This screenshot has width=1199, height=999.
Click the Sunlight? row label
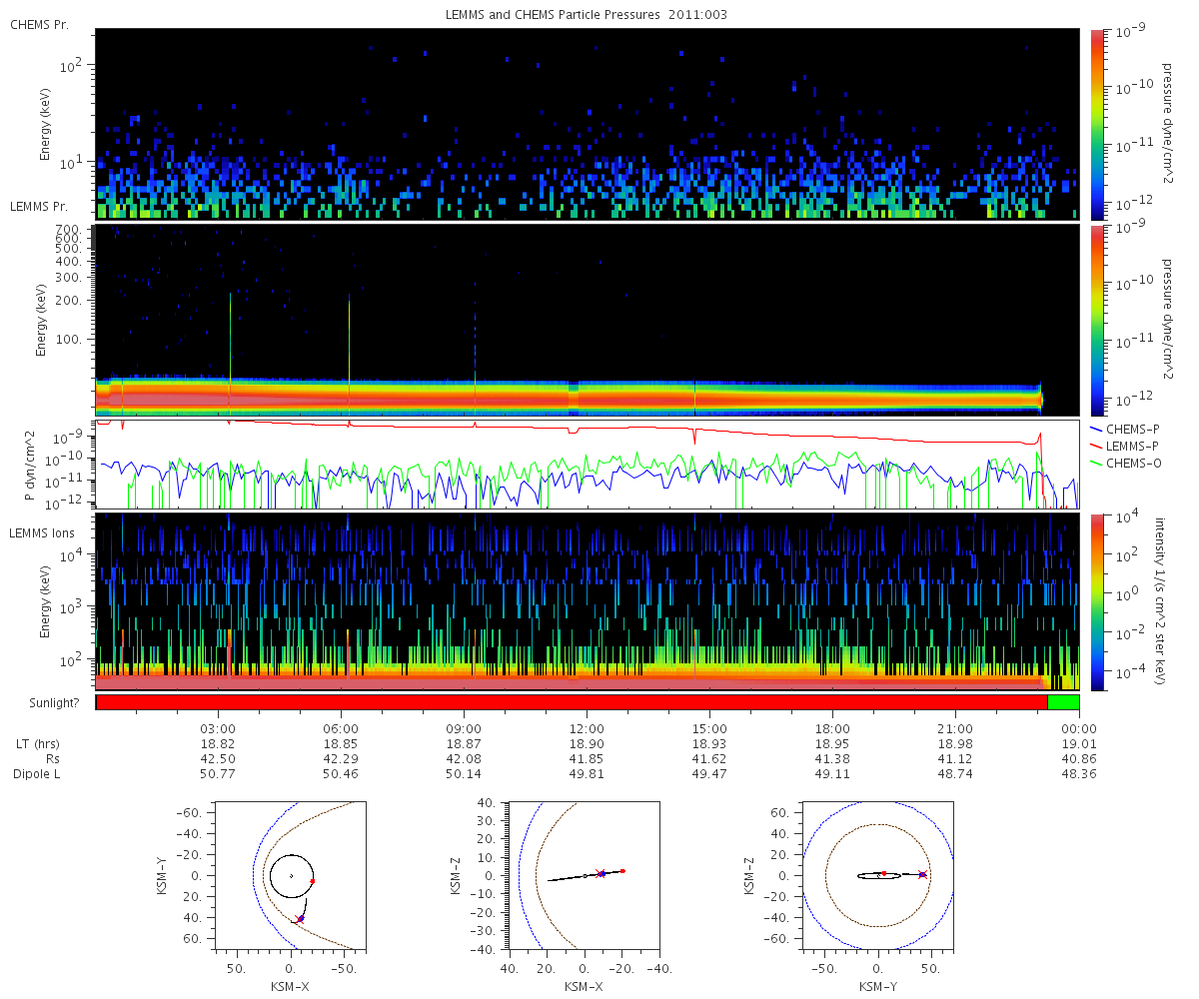point(47,703)
